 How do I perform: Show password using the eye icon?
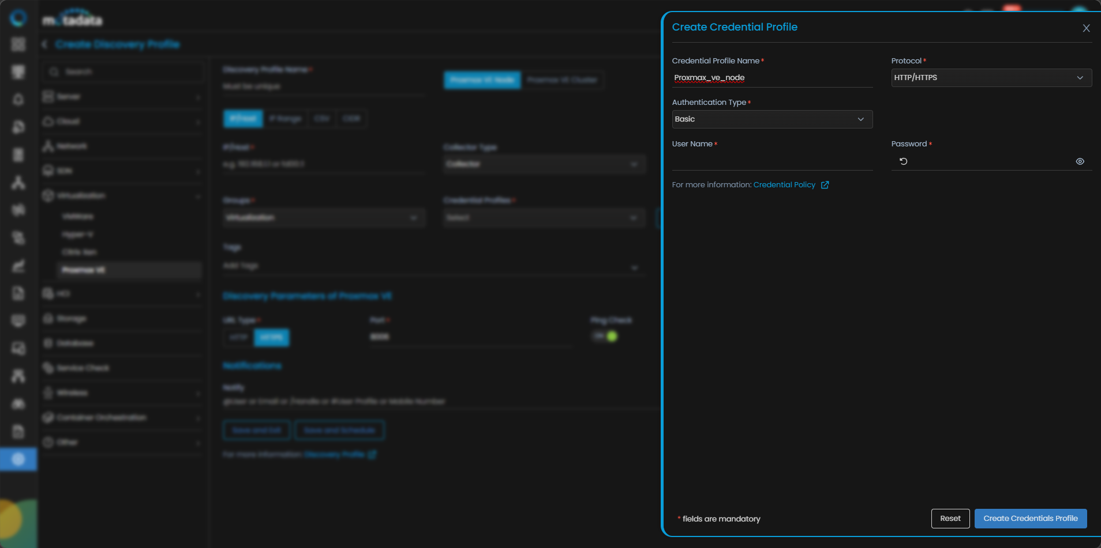click(x=1080, y=161)
